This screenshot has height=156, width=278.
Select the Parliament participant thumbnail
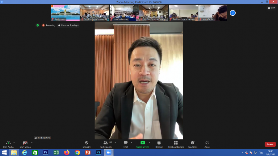tap(65, 13)
